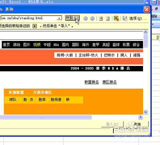
Task: Open the 海外 nav item
Action: click(85, 44)
